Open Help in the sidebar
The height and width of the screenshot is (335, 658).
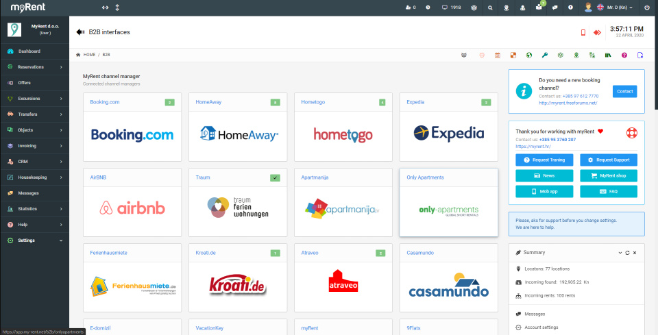point(35,225)
